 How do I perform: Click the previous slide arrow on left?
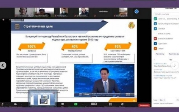[x=3, y=66]
